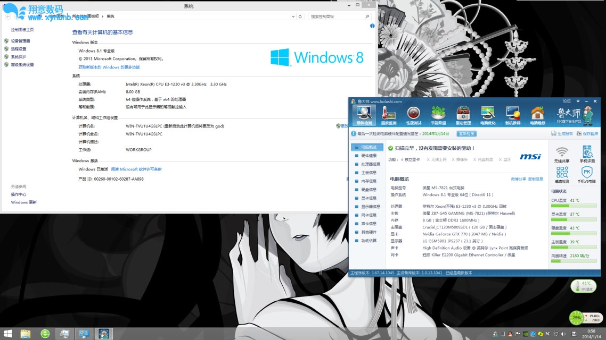606x340 pixels.
Task: Click the 手机VS电脑 PK icon
Action: [587, 175]
